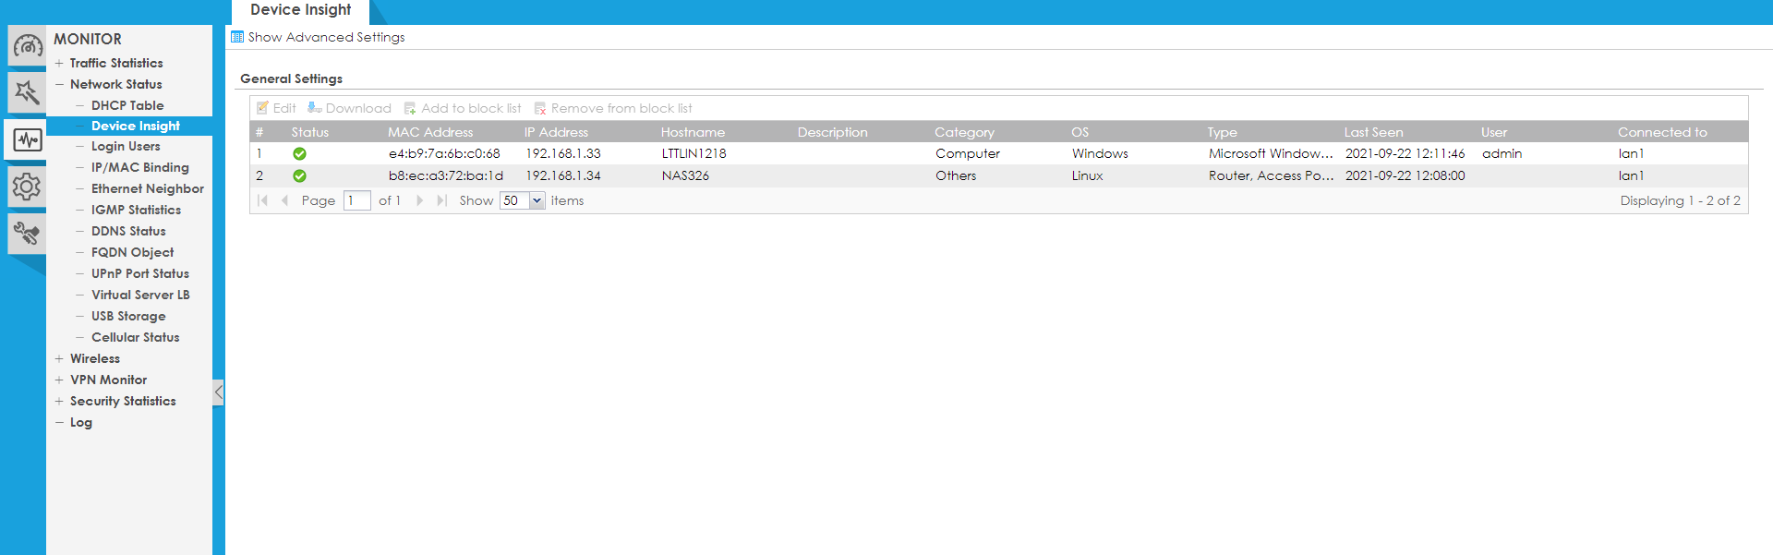Open DDNS Status page
This screenshot has height=555, width=1773.
[128, 231]
